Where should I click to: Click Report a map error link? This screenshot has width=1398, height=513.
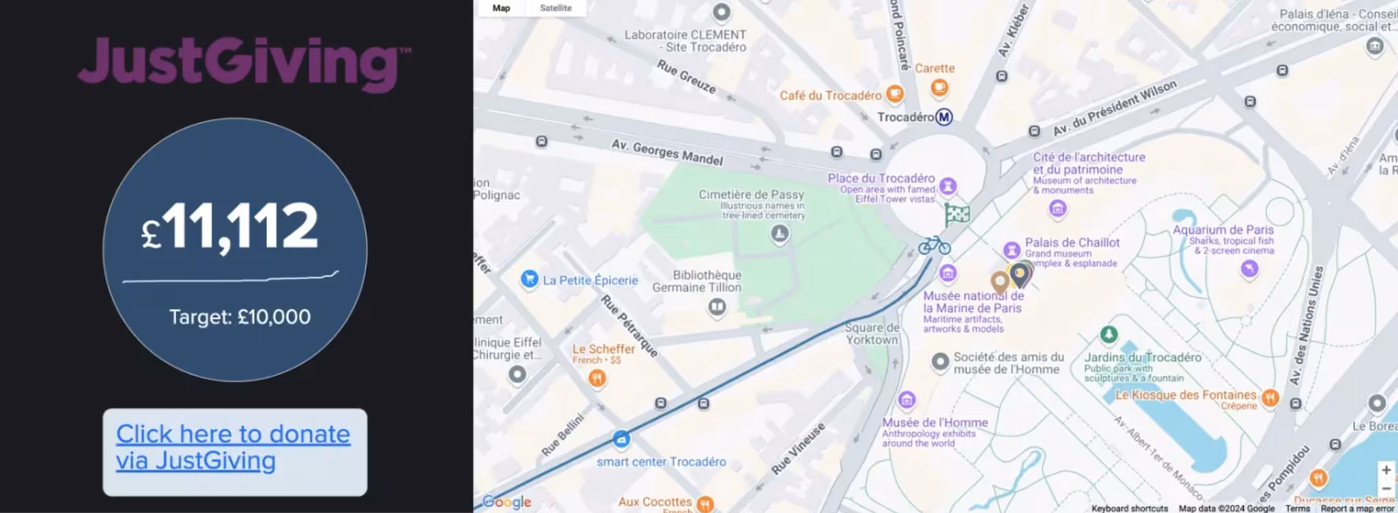(1357, 508)
